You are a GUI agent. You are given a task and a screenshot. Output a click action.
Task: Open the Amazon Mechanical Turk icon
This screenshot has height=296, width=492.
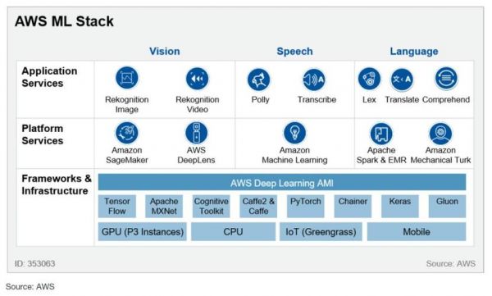tap(440, 134)
